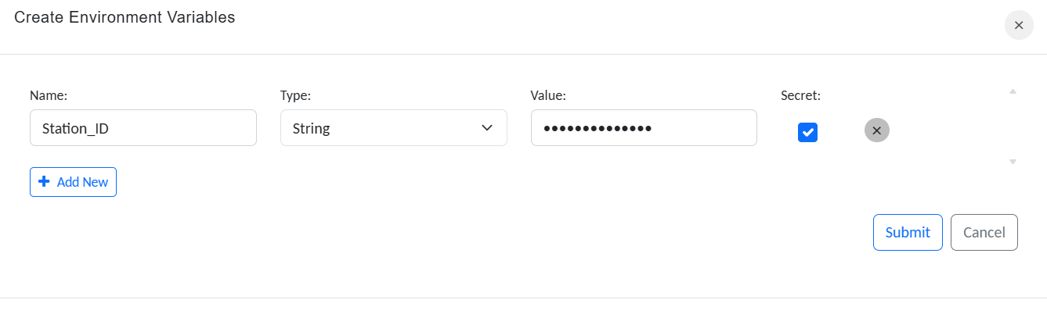Click the plus icon beside Add New
This screenshot has height=314, width=1047.
(x=44, y=182)
